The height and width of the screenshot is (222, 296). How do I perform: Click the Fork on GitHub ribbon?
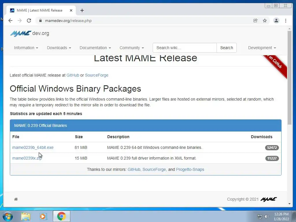[x=276, y=65]
